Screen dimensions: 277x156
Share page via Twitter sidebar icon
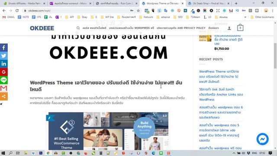[4, 56]
